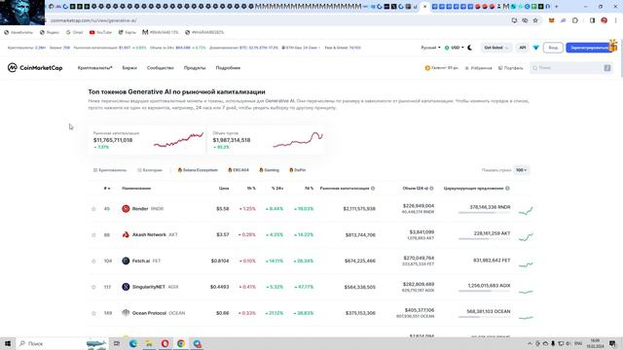Click the CoinMarketCap logo
The image size is (623, 350).
click(x=35, y=68)
